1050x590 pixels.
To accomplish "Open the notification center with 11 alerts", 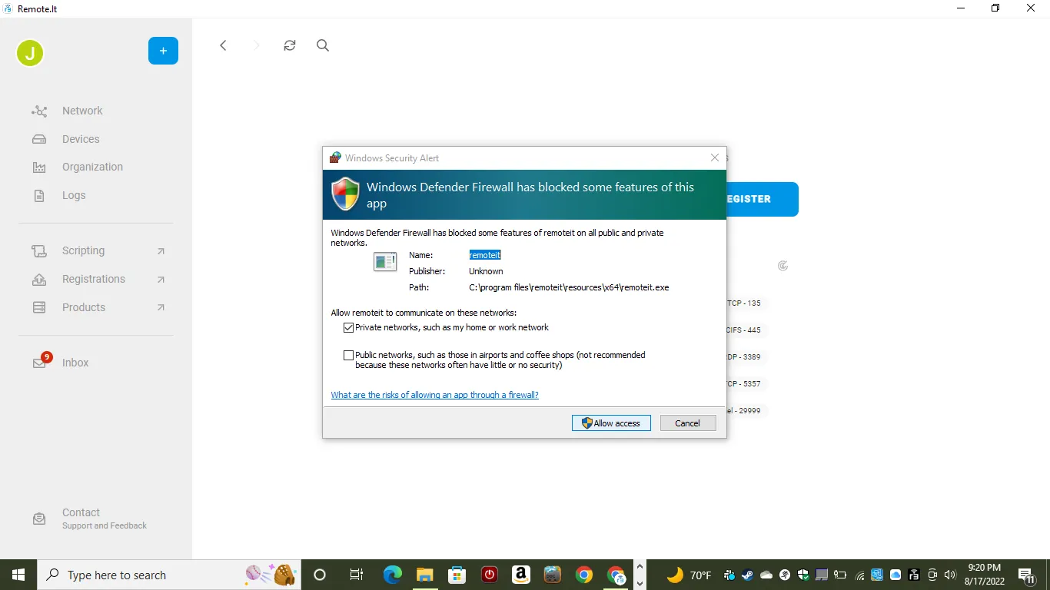I will coord(1026,575).
